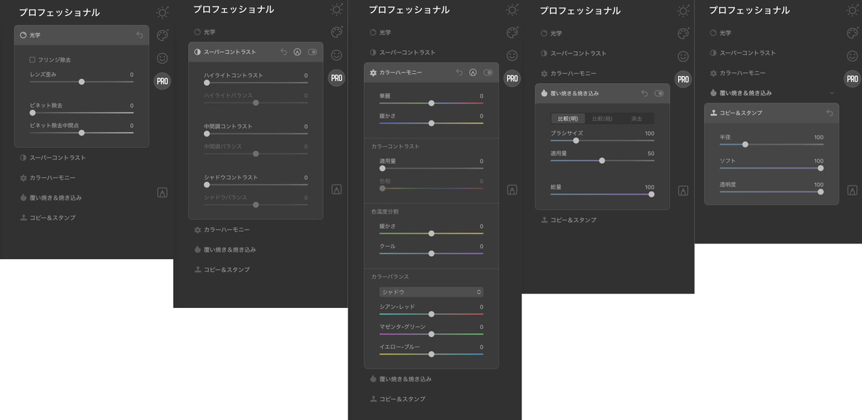Click the ソフト value 100
Screen dimensions: 862x420
(x=818, y=161)
